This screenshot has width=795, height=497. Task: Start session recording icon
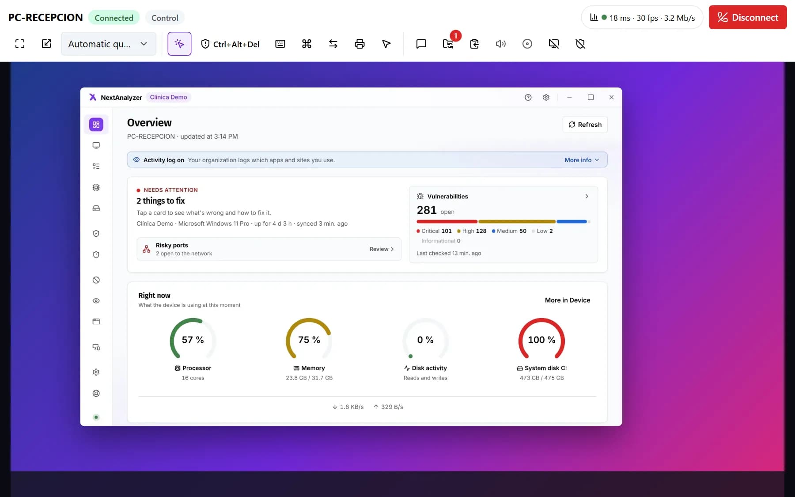(x=527, y=44)
